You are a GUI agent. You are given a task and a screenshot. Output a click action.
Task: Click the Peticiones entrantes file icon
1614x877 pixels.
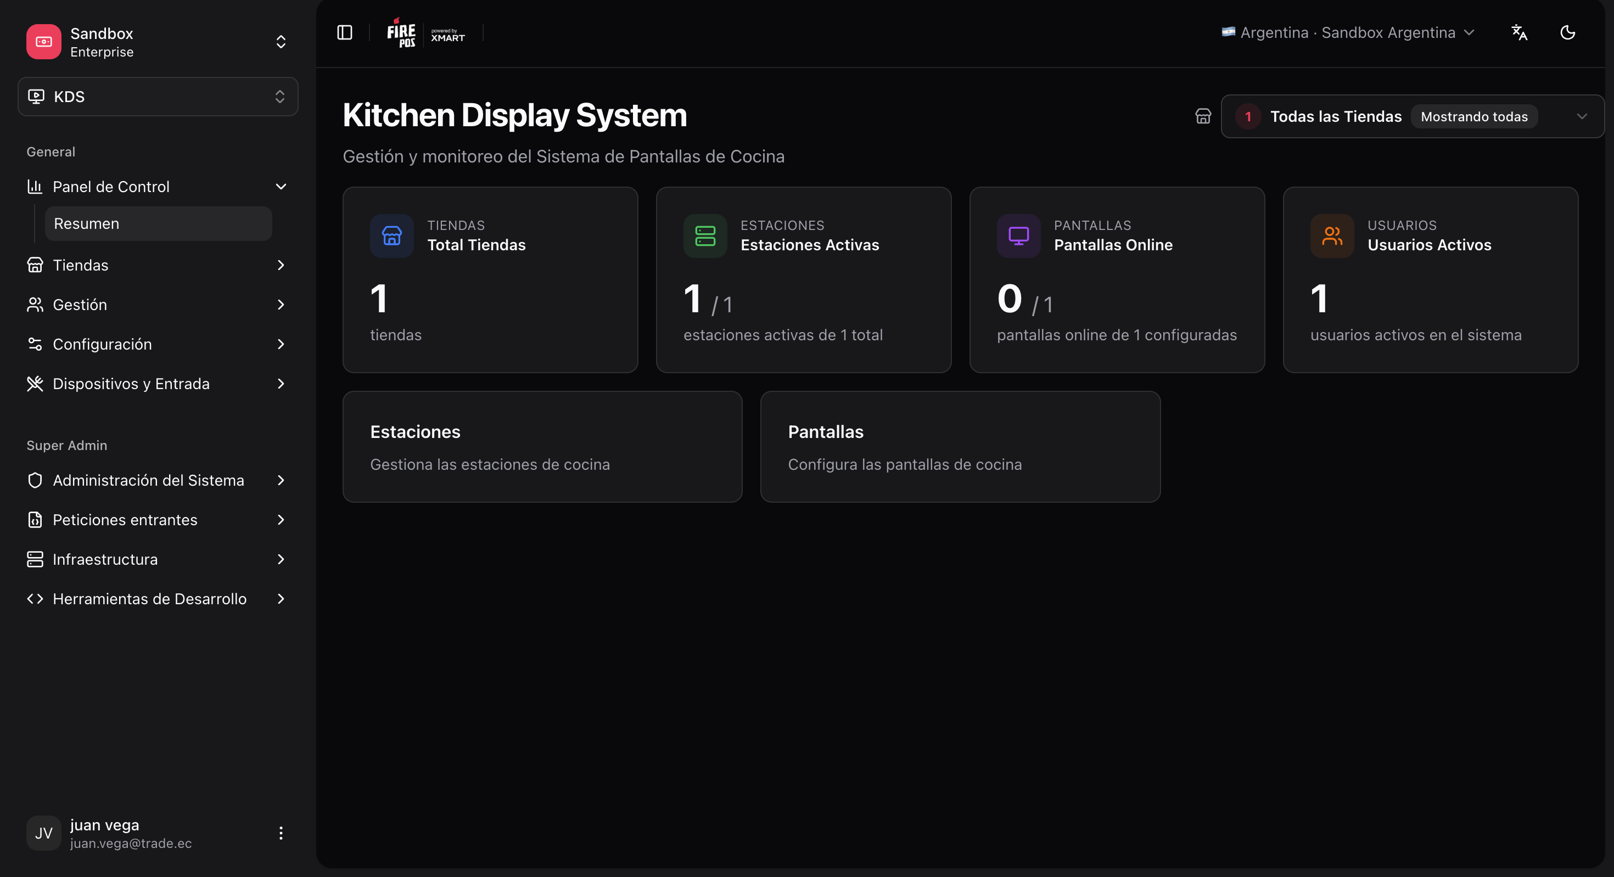(35, 520)
